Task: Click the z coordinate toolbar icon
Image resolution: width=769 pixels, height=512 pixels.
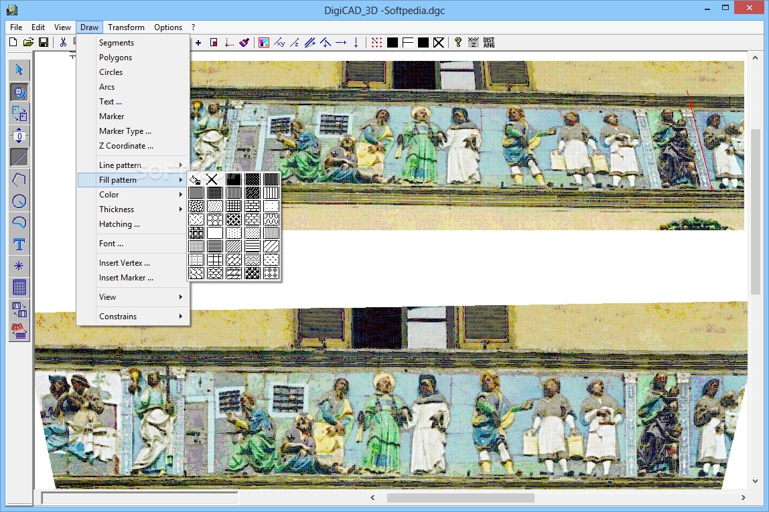Action: pos(294,43)
